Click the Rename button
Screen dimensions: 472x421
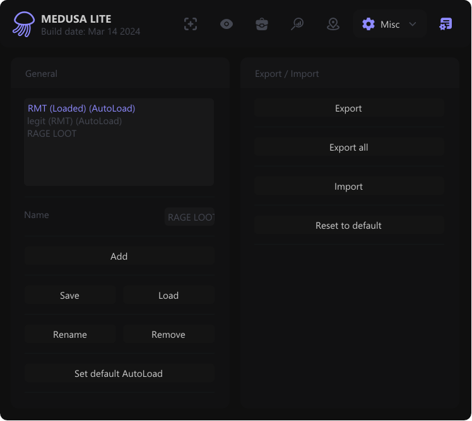70,335
